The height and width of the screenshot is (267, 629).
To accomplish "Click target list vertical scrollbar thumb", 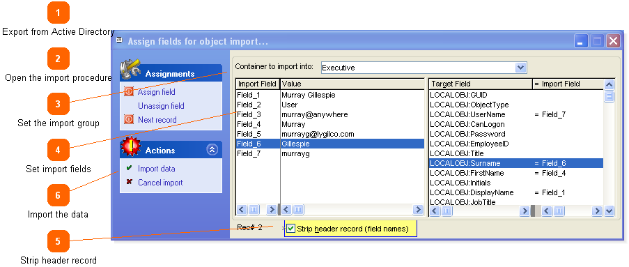I will pos(609,96).
